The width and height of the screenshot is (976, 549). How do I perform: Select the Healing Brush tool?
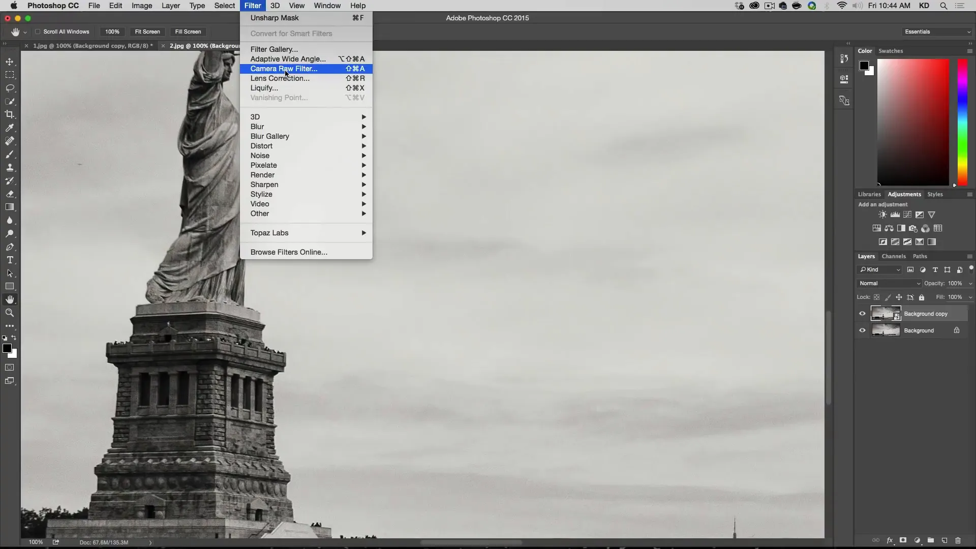click(9, 141)
